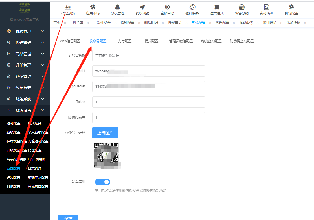Open 日志管理 in the sidebar submenu
The image size is (314, 220).
click(x=35, y=168)
